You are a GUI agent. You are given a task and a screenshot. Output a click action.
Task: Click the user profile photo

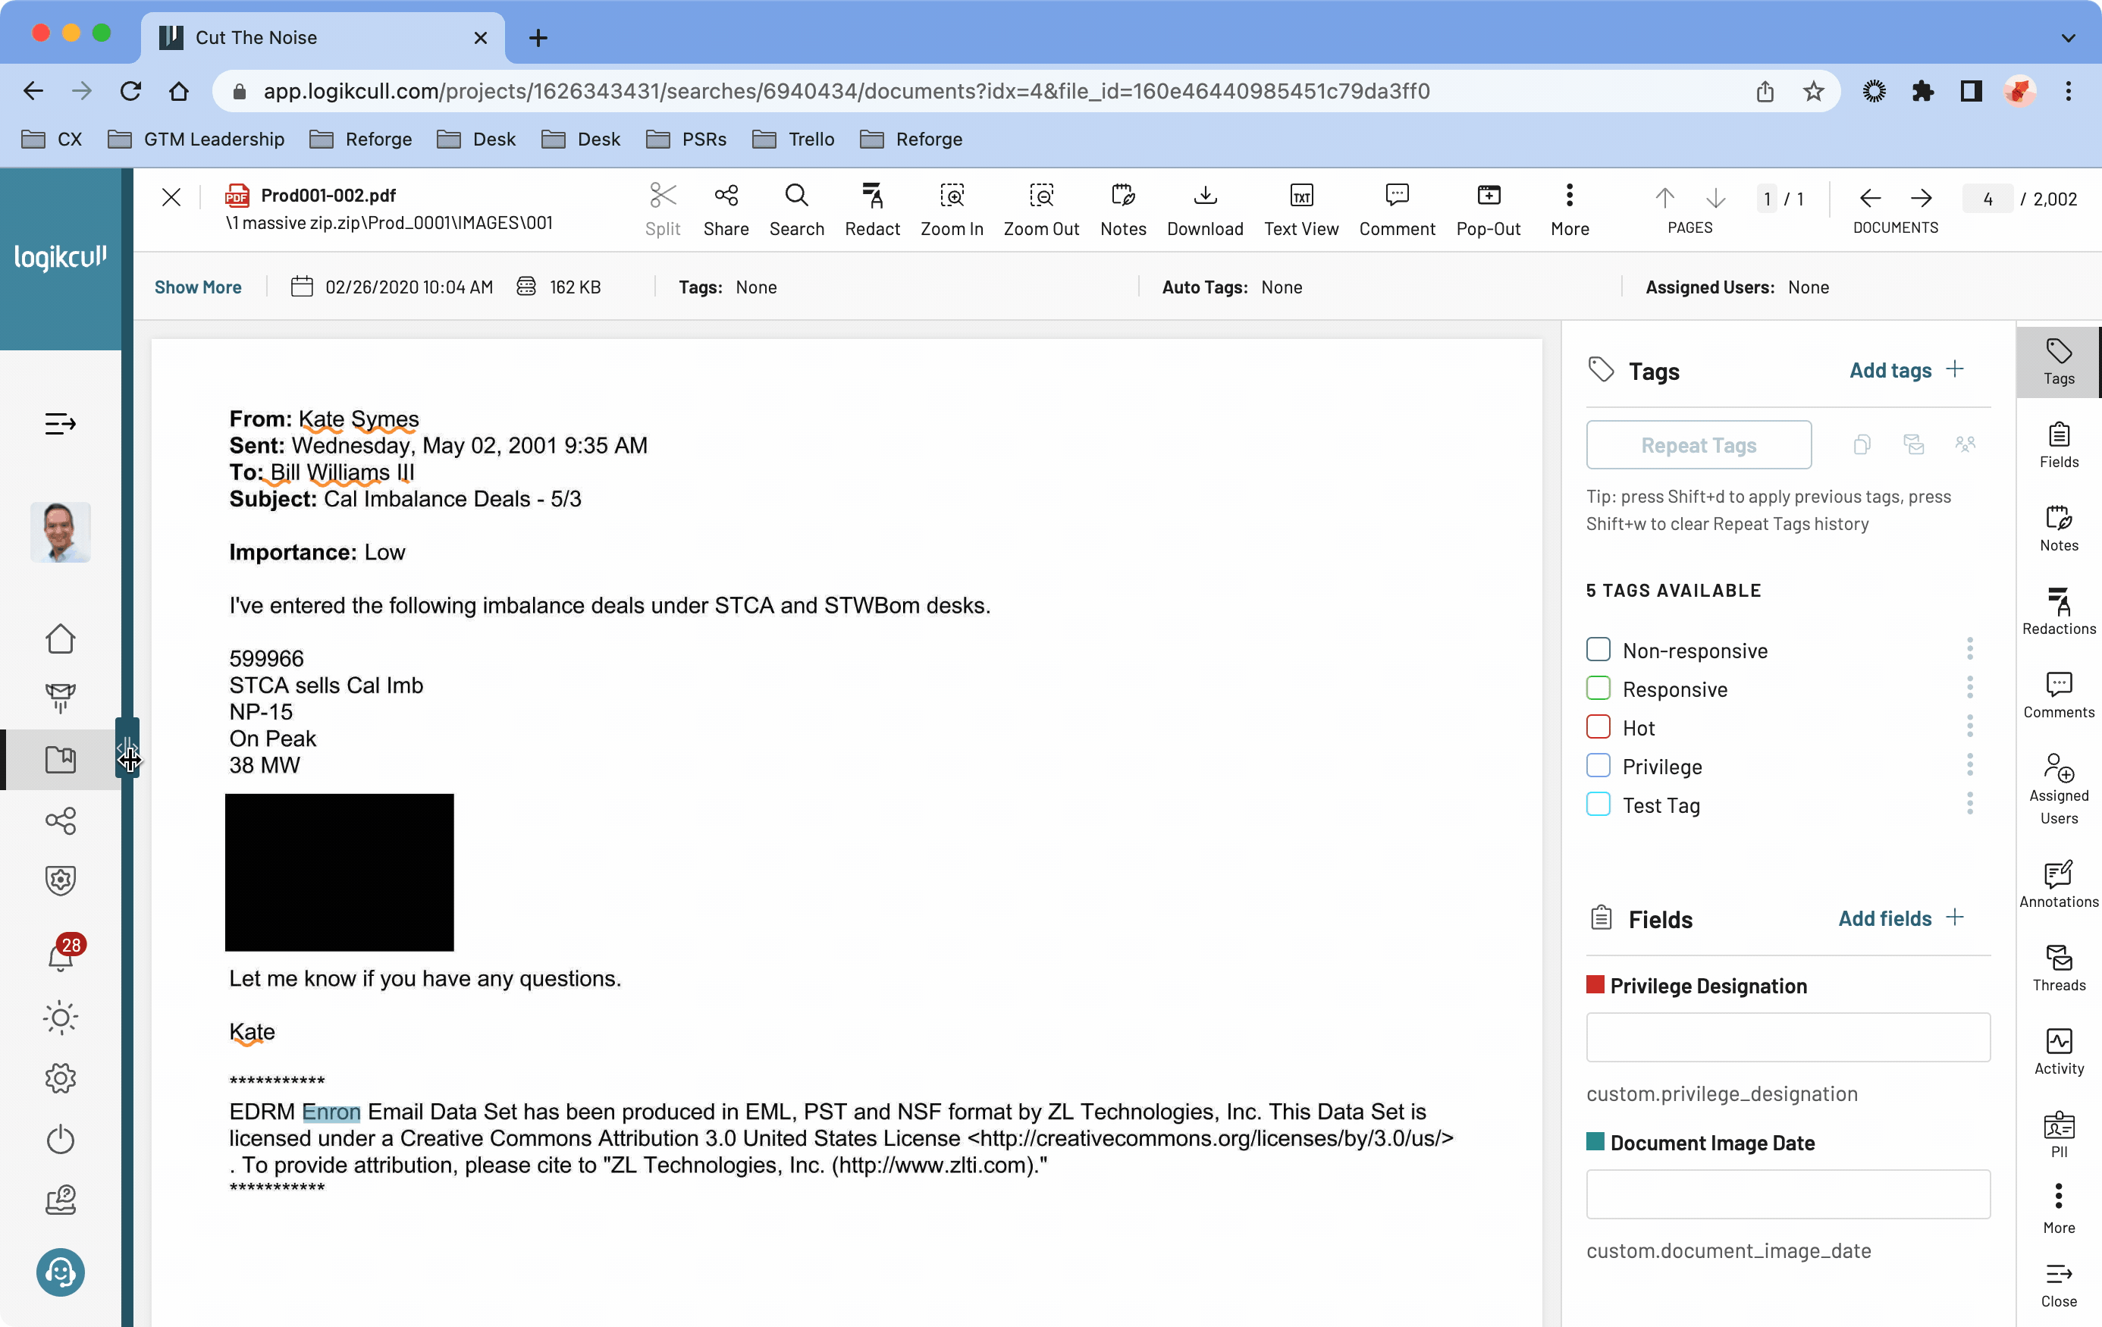pyautogui.click(x=60, y=532)
